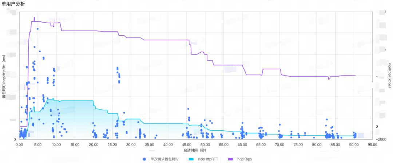
Task: Hide the nqeHttpRTT series via legend text
Action: (208, 159)
